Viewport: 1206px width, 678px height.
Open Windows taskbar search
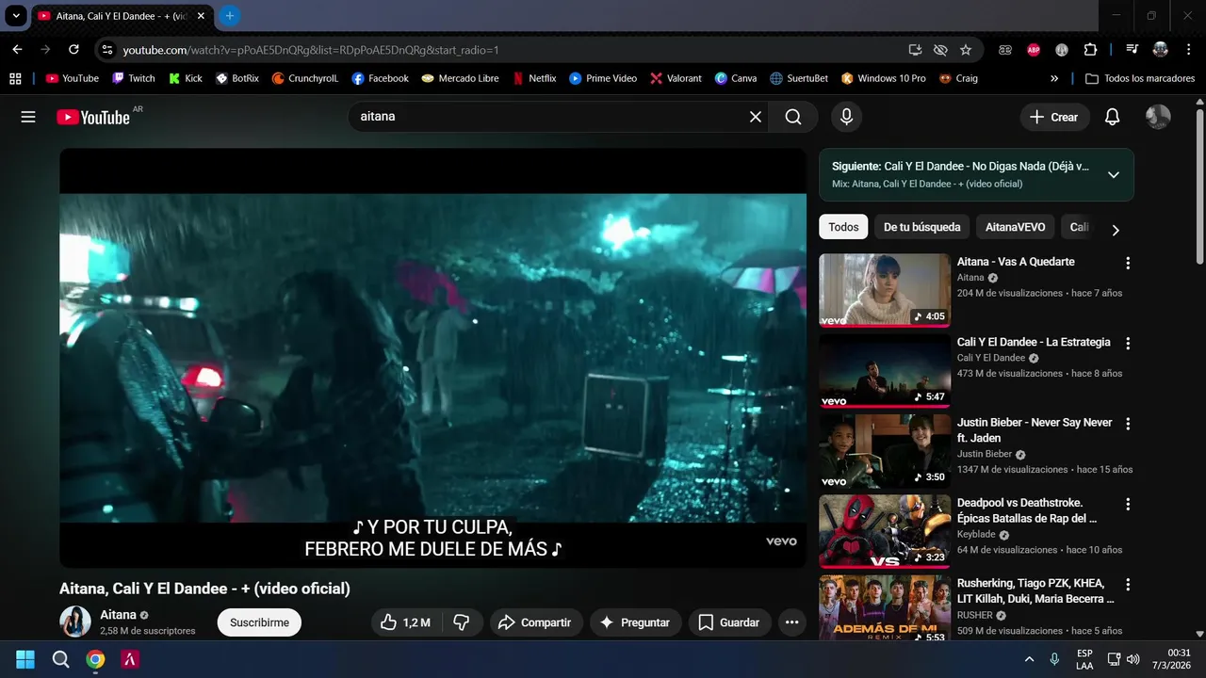click(60, 659)
